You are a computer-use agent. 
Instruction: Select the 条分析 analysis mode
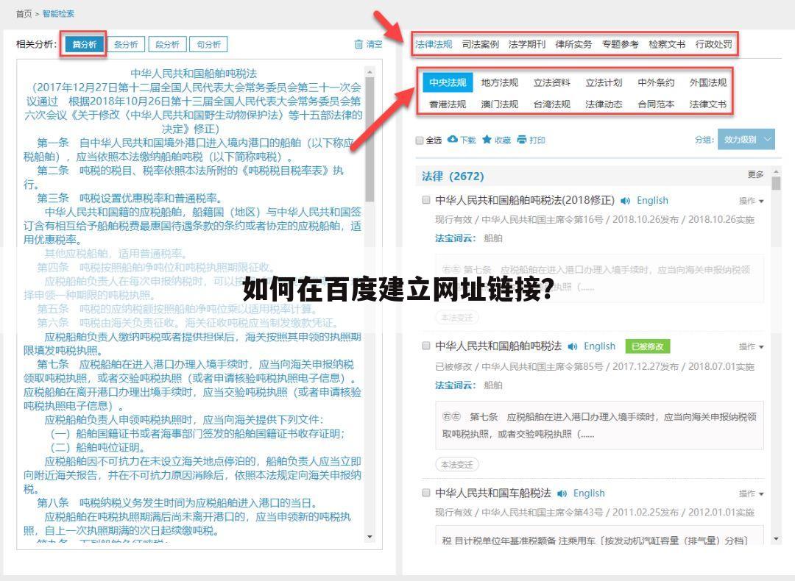coord(126,45)
